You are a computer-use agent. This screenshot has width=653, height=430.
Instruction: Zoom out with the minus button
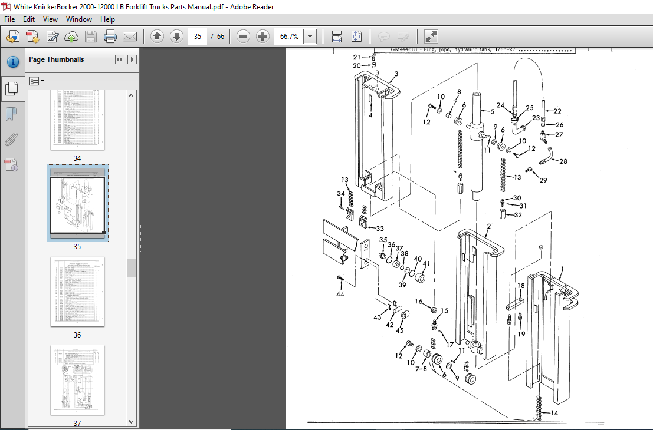pos(243,37)
